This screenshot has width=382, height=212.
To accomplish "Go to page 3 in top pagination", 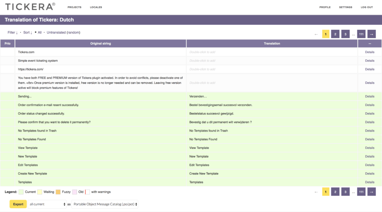I will [345, 34].
